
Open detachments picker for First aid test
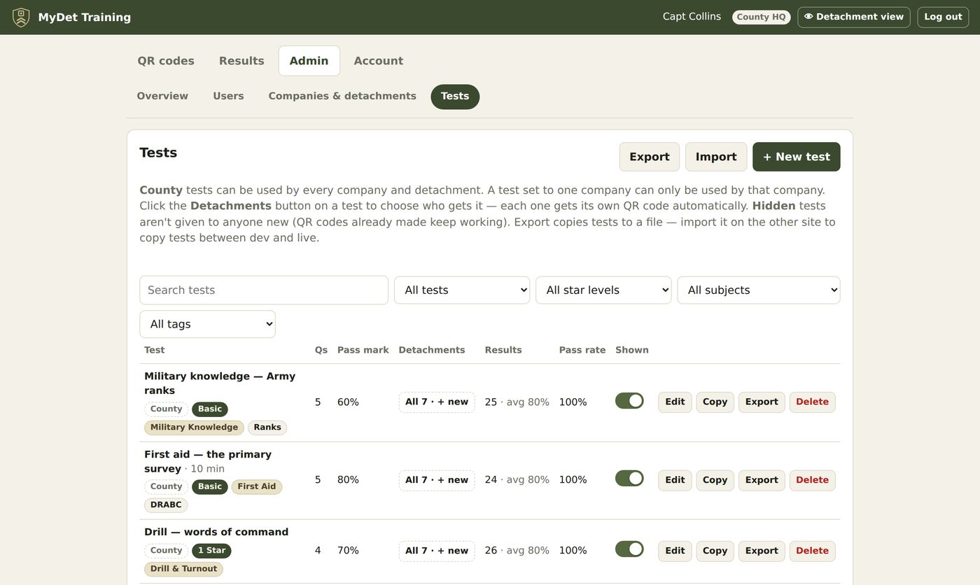tap(437, 480)
